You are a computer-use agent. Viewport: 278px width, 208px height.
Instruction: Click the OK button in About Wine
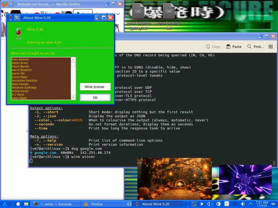95,97
